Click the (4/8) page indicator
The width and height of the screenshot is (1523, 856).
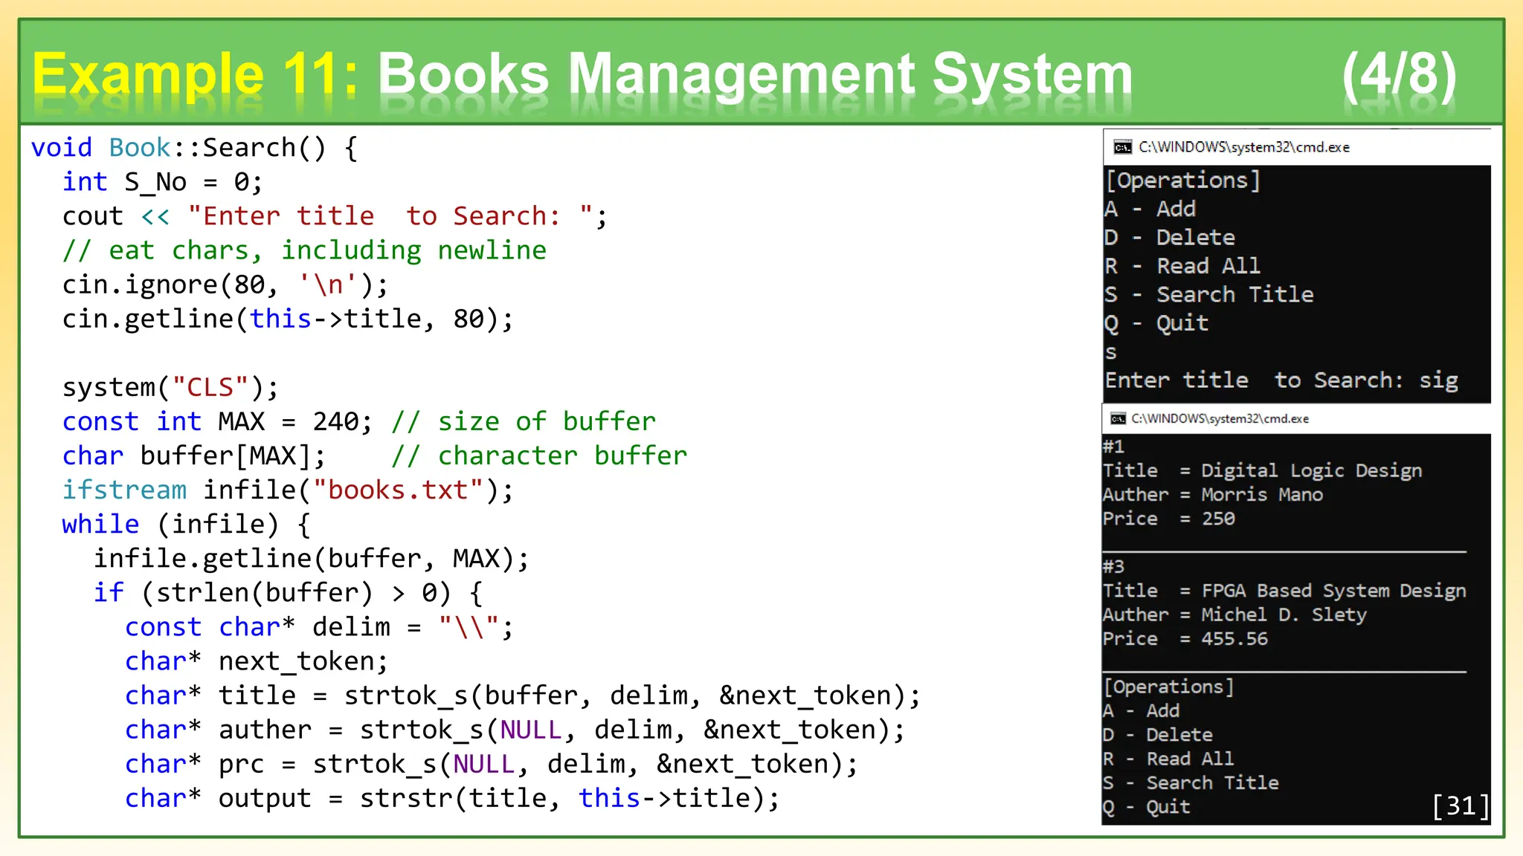tap(1399, 74)
